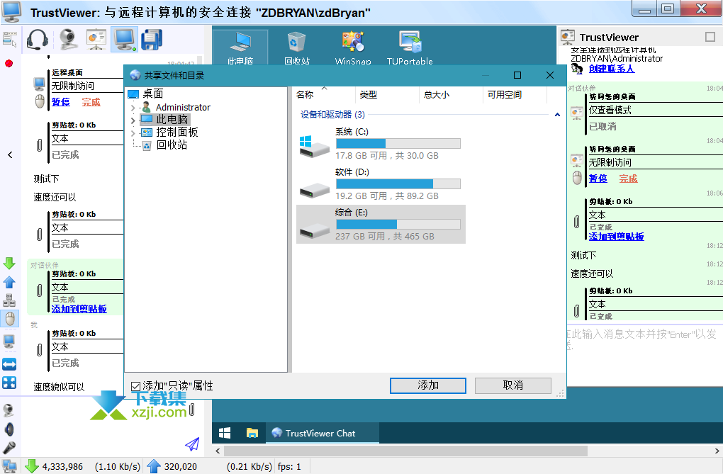Toggle the speaker sound icon
This screenshot has width=723, height=474.
click(9, 429)
